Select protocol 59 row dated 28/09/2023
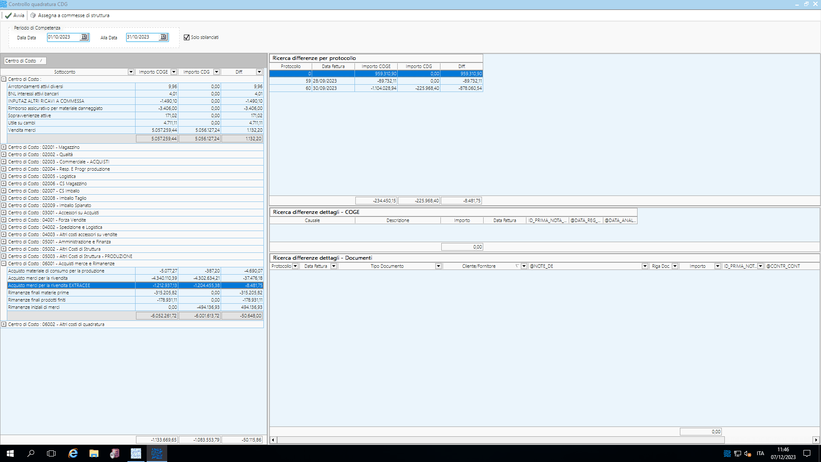The height and width of the screenshot is (462, 821). point(376,81)
